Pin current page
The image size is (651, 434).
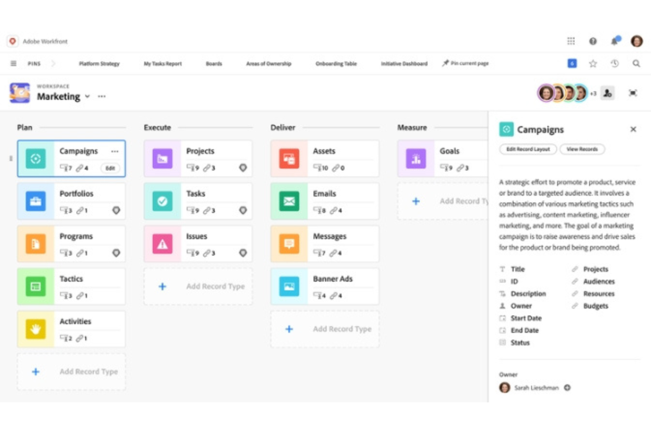click(465, 63)
